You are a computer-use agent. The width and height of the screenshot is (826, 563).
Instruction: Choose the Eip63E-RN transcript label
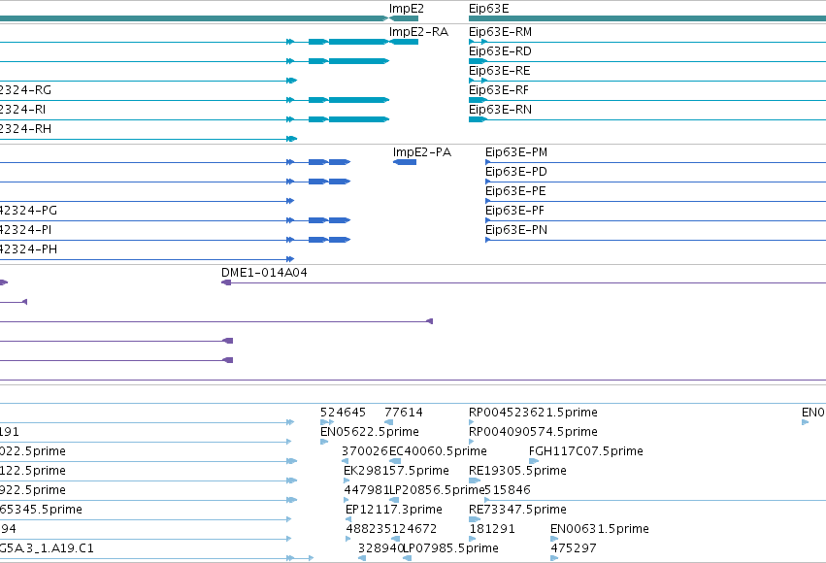(500, 110)
